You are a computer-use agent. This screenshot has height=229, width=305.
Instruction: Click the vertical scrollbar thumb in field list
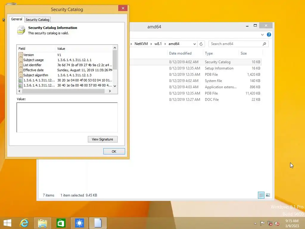[115, 60]
